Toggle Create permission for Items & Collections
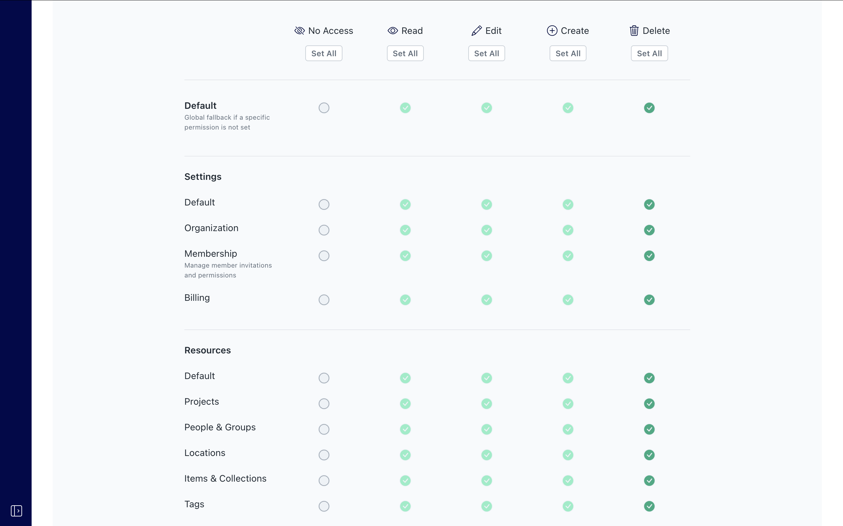This screenshot has width=843, height=526. pos(568,480)
